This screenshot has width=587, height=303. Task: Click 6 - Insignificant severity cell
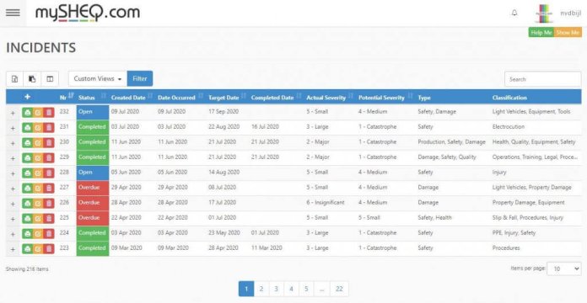tap(326, 203)
